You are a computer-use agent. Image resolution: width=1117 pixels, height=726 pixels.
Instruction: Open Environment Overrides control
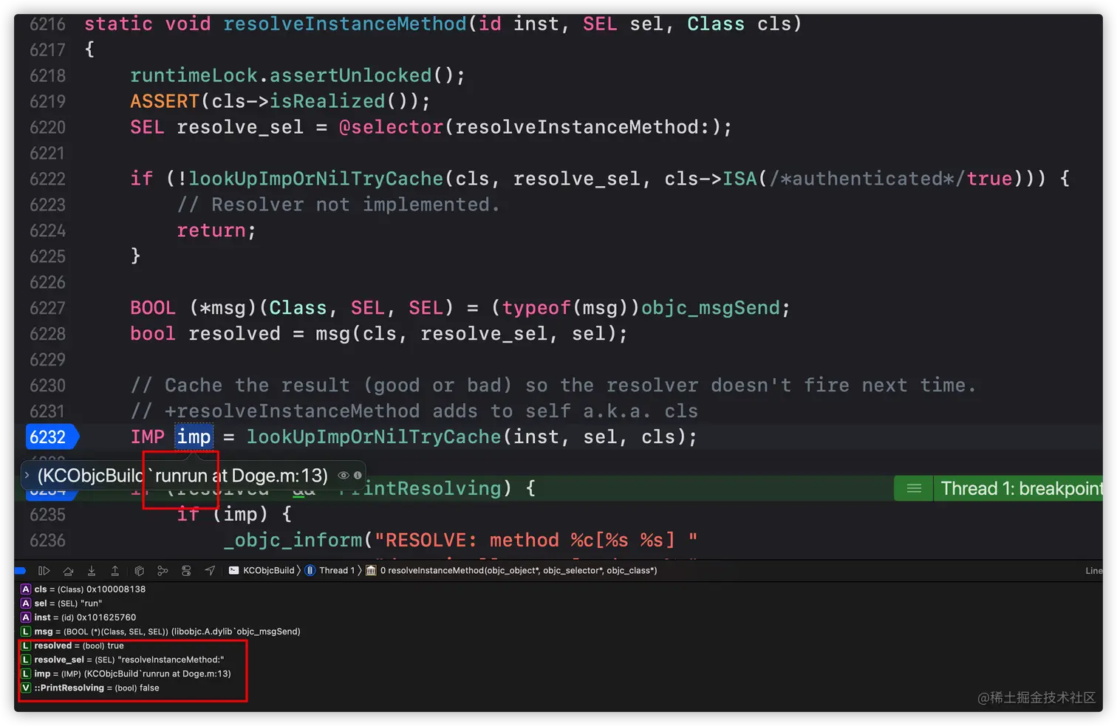tap(186, 570)
